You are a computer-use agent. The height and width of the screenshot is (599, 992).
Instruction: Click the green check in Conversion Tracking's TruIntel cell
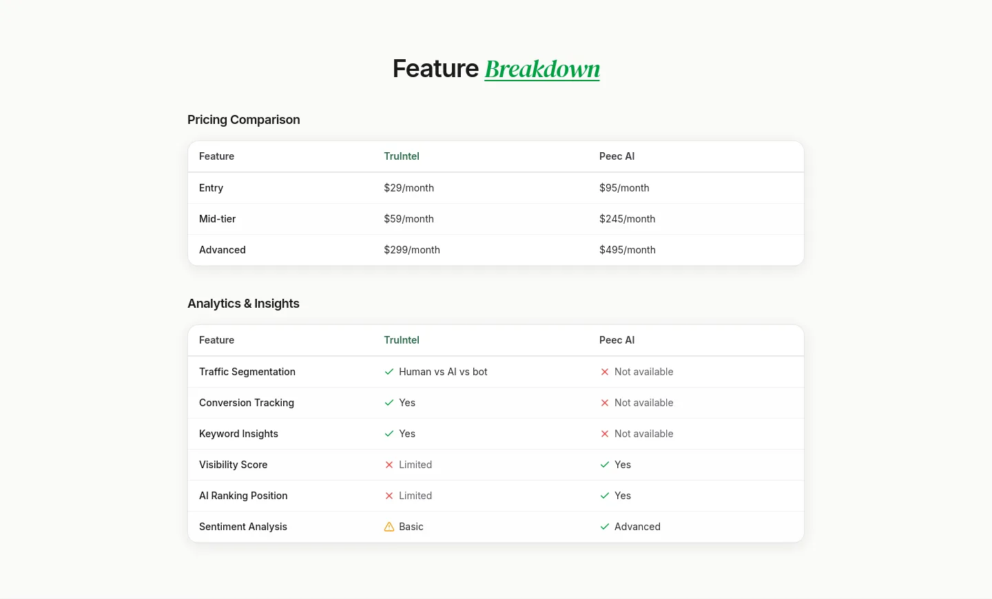[389, 403]
